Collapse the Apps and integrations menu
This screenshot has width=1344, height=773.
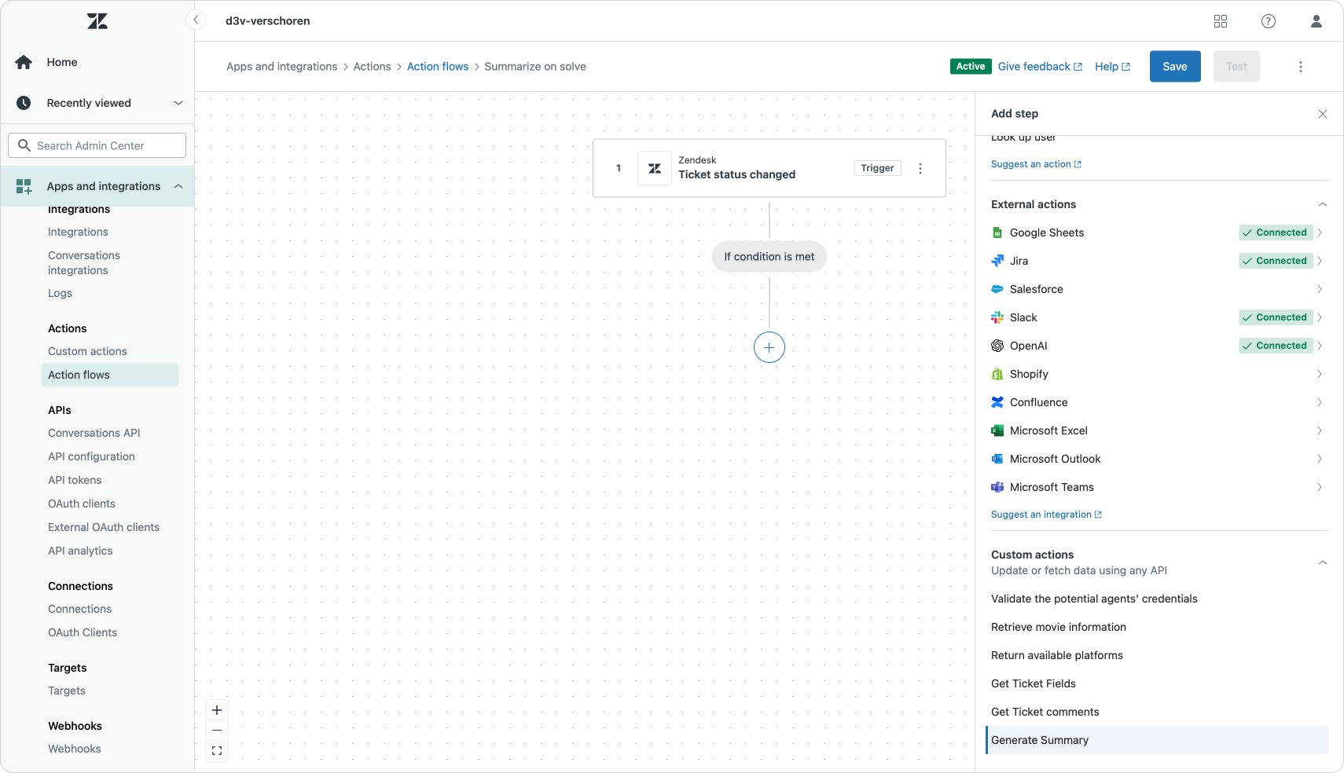coord(178,186)
